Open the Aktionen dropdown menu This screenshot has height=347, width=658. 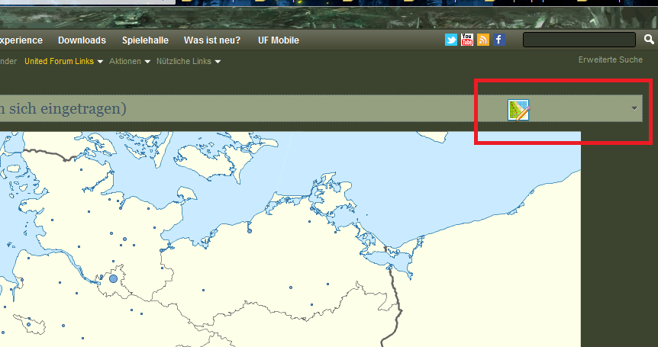coord(129,61)
